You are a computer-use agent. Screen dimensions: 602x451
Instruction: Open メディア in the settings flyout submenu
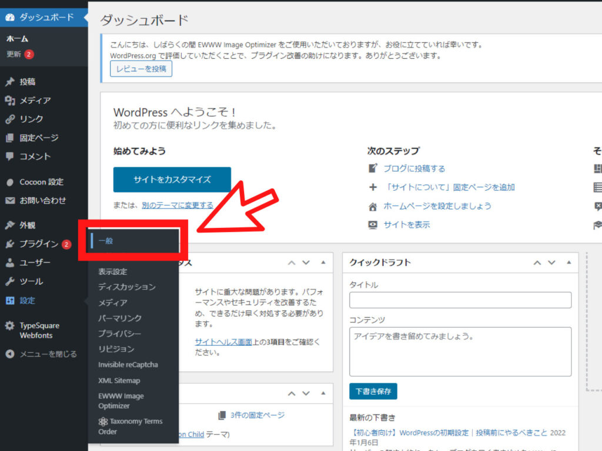click(x=112, y=302)
